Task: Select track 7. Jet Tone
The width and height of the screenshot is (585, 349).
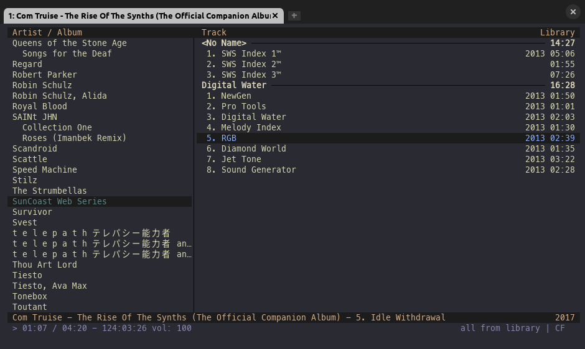Action: pyautogui.click(x=388, y=159)
